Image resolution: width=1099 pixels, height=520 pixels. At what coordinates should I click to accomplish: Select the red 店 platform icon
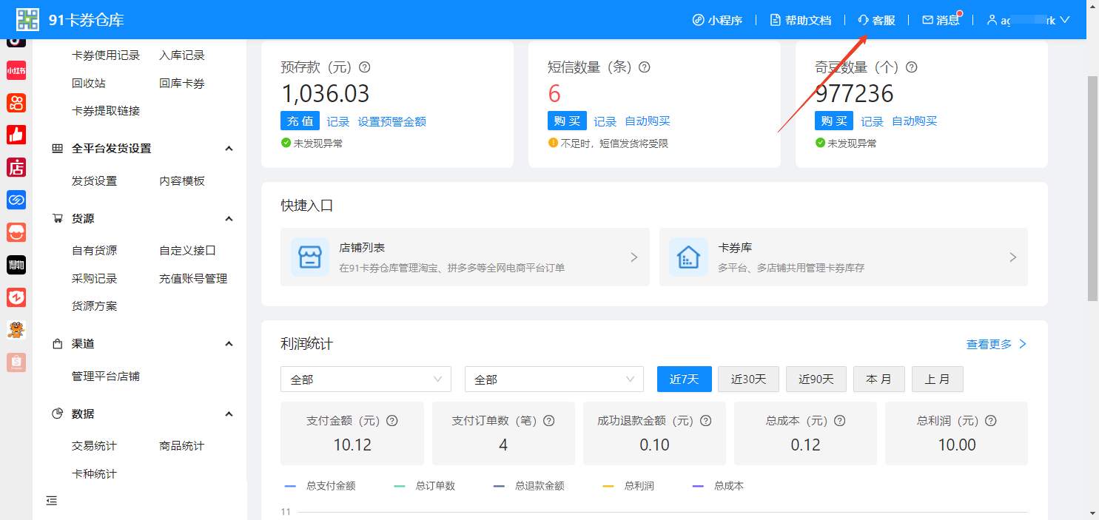coord(16,167)
